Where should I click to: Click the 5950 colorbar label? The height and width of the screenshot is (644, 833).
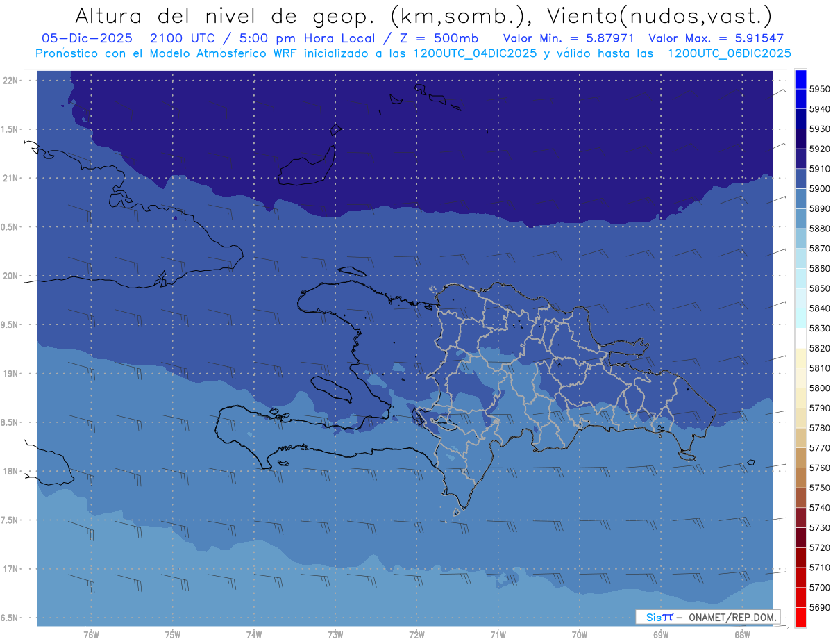(x=819, y=89)
